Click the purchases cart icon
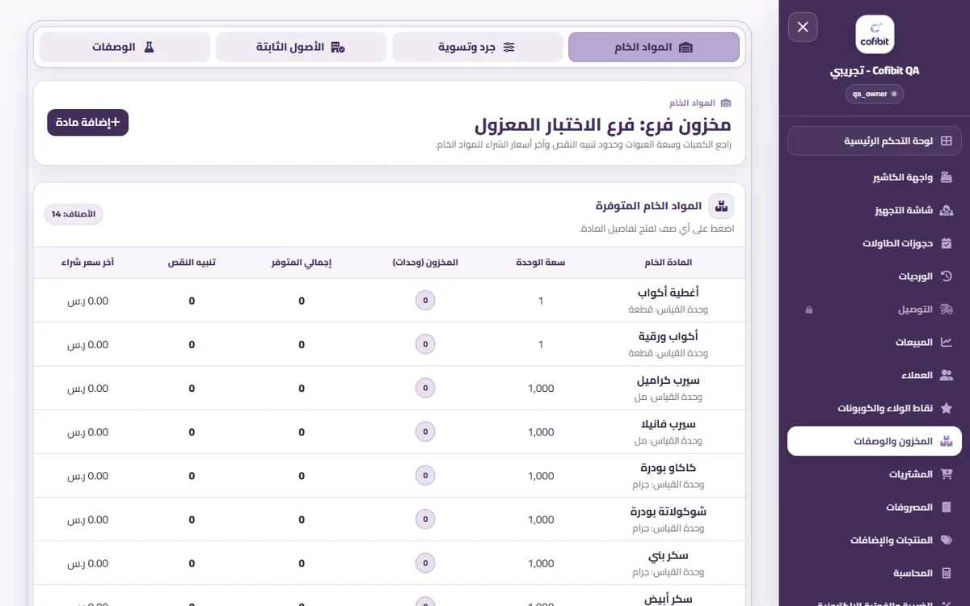The image size is (970, 606). point(946,474)
